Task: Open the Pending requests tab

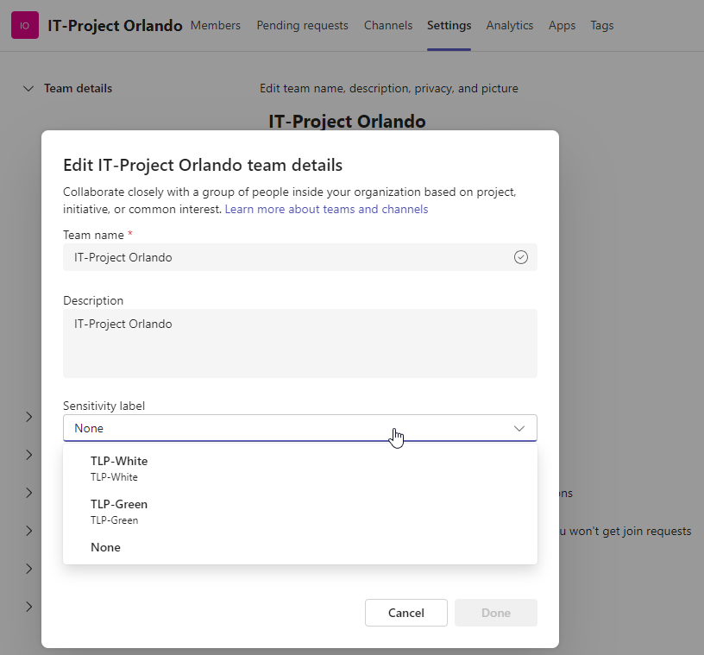Action: [302, 26]
